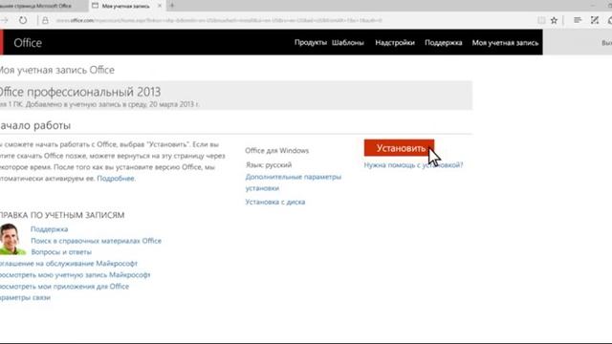Open 'Нужна помощь с установкой?' link

(x=413, y=165)
